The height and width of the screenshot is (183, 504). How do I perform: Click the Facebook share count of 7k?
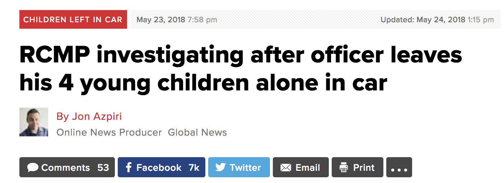pos(194,168)
